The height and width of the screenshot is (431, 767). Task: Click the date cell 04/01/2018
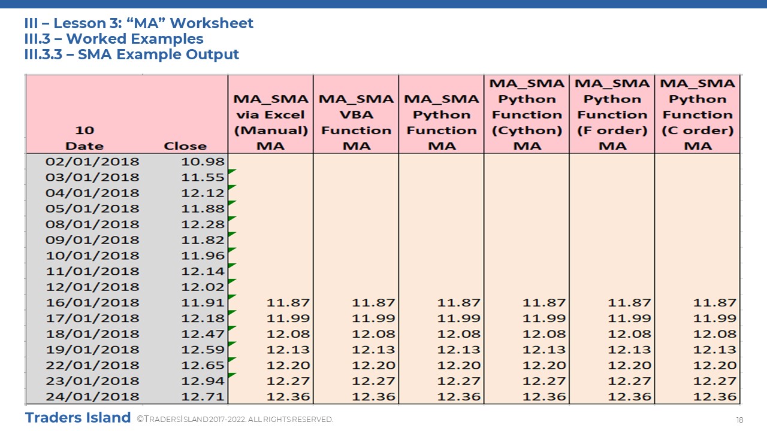[92, 193]
